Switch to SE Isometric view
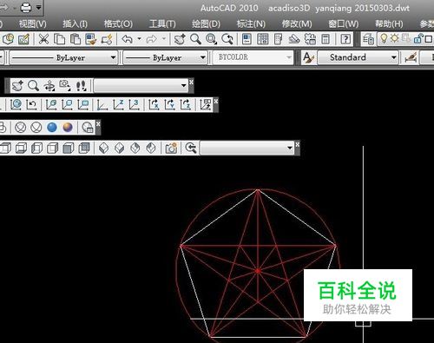The width and height of the screenshot is (434, 343). pyautogui.click(x=120, y=148)
